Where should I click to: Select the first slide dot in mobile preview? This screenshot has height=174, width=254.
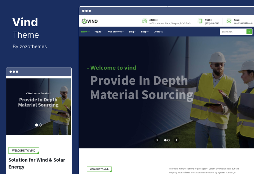coord(37,125)
